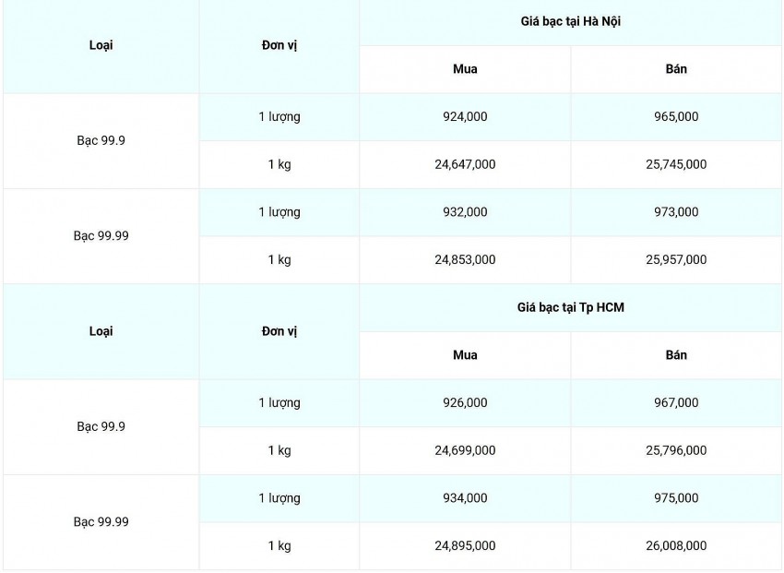Click the 26,008,000 value
Image resolution: width=784 pixels, height=573 pixels.
[x=676, y=546]
